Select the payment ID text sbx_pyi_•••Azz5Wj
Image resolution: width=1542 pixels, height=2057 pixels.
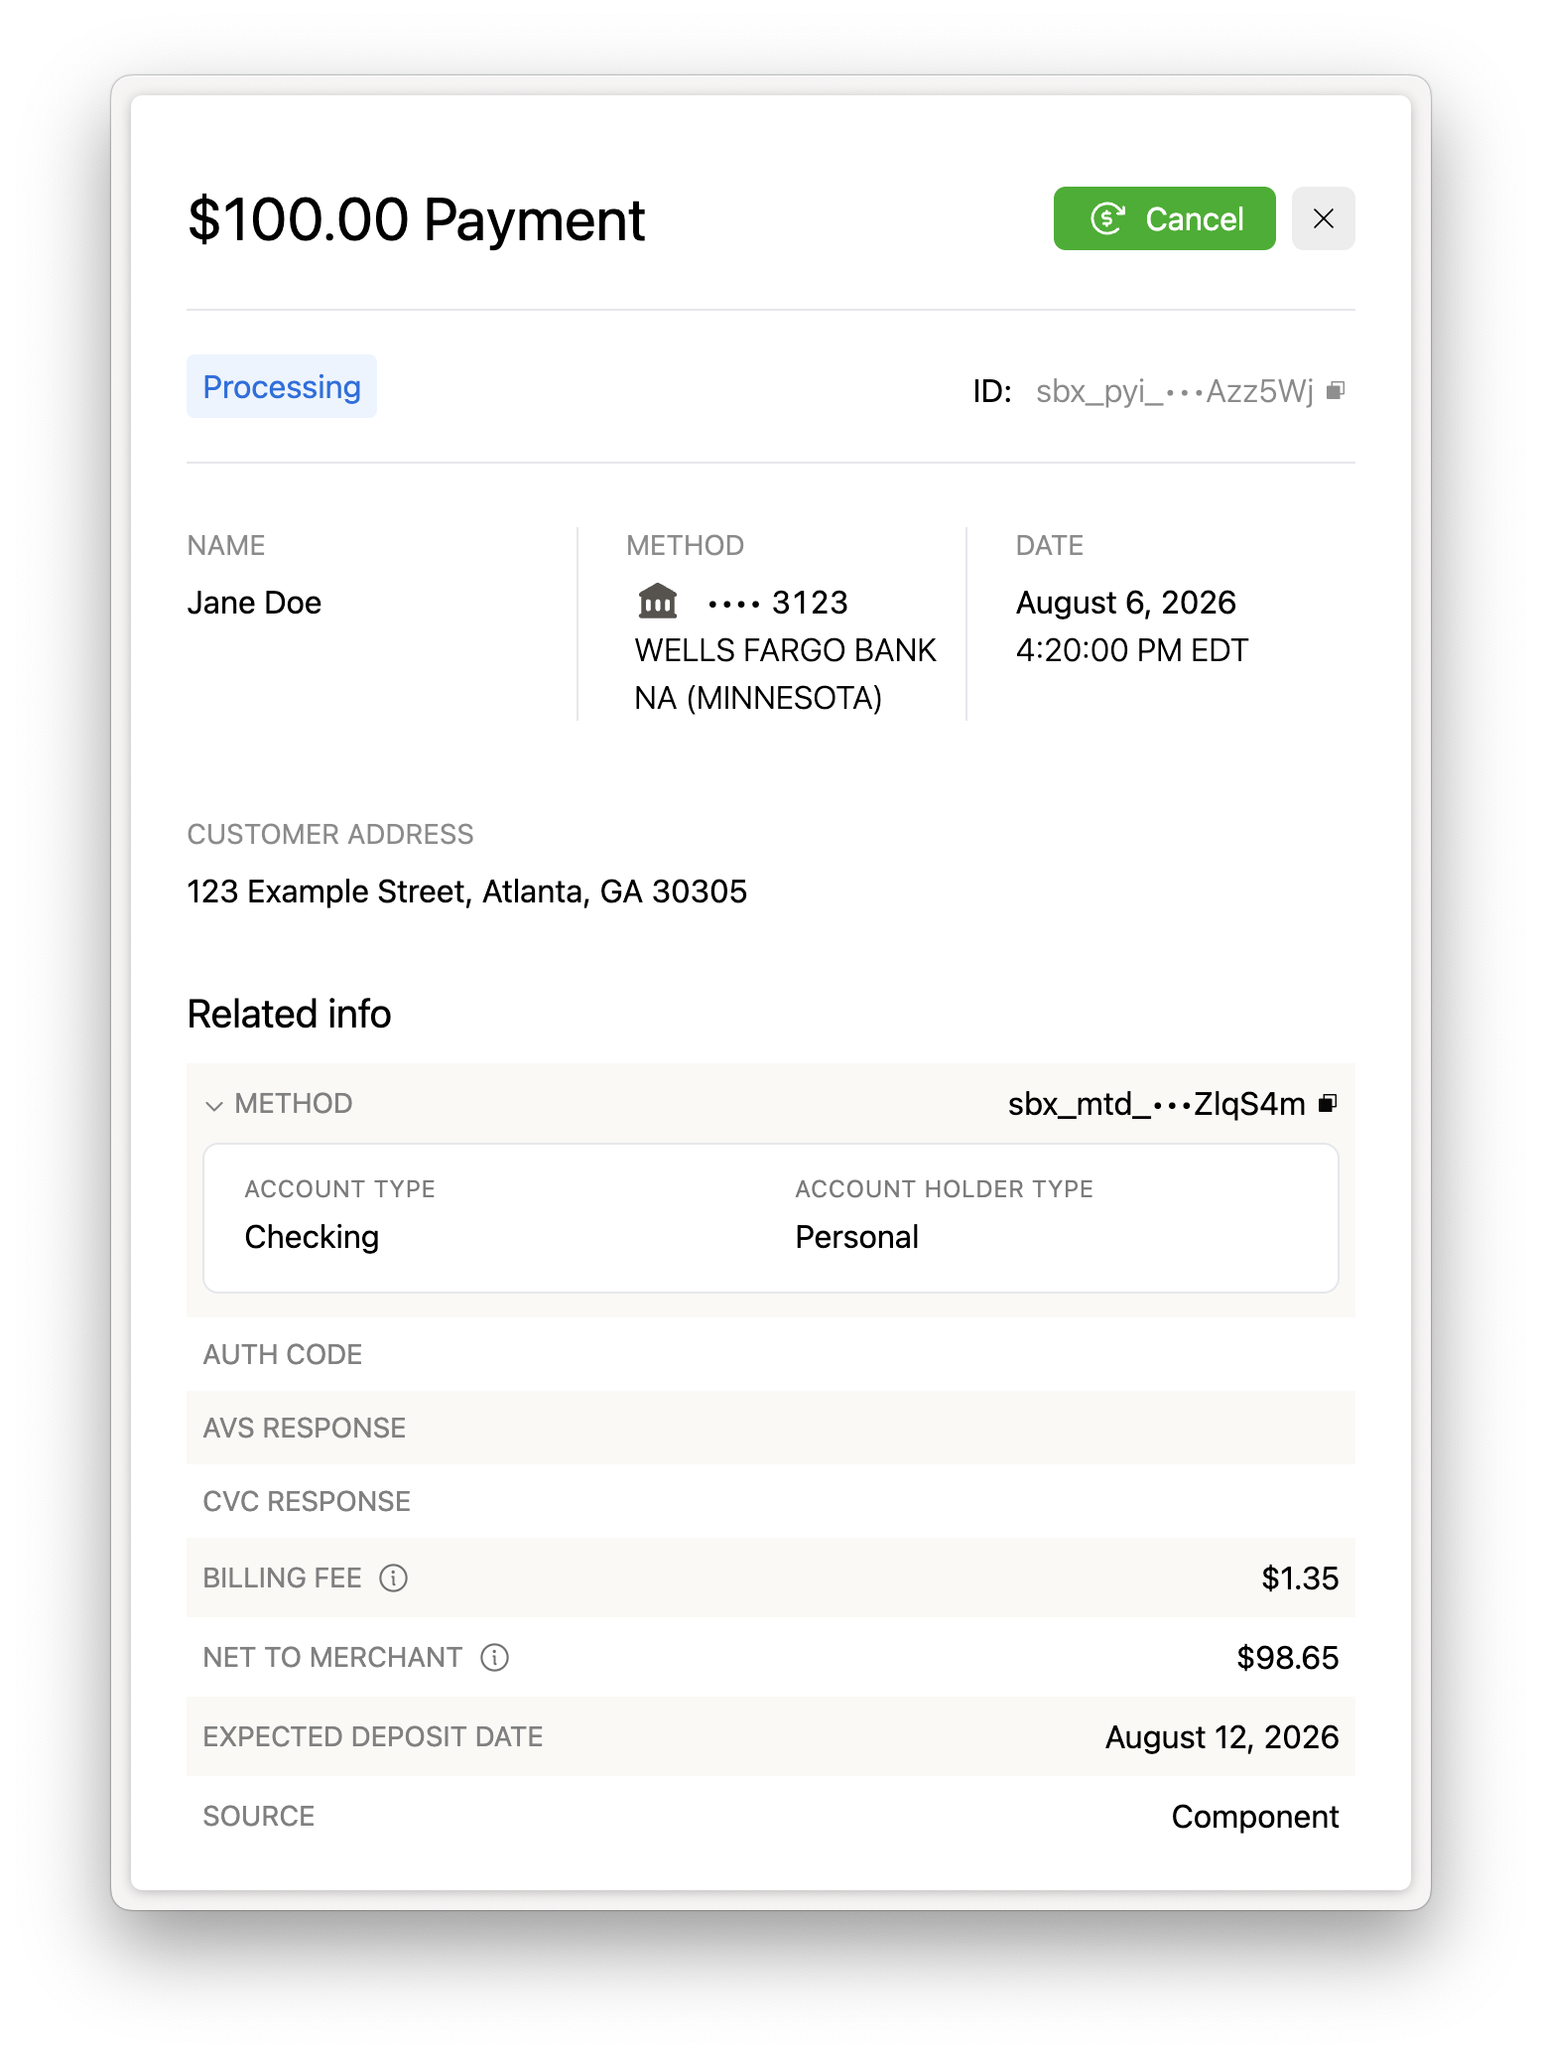coord(1174,391)
